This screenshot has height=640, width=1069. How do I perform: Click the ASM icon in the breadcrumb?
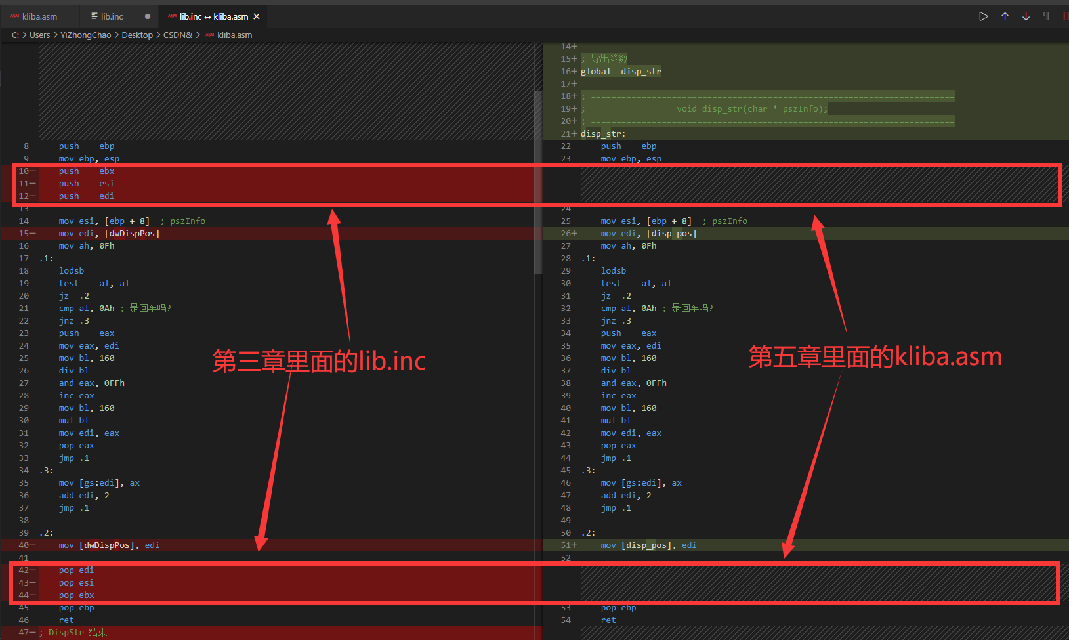[209, 35]
